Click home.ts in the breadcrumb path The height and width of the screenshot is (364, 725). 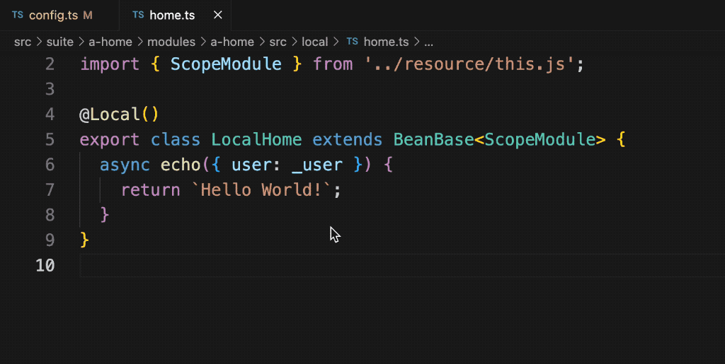pos(386,42)
